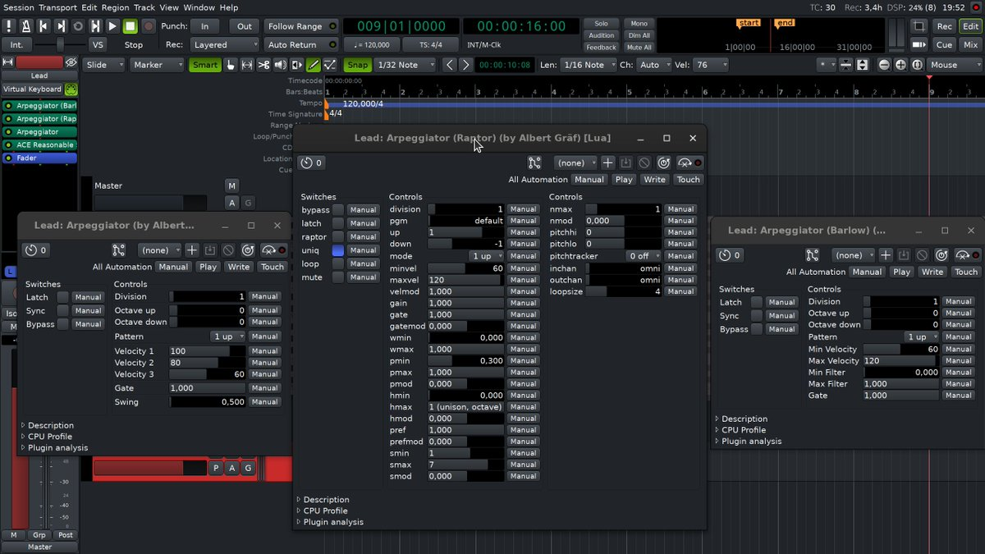Viewport: 985px width, 554px height.
Task: Click add preset plus icon in Raptor window
Action: pos(607,163)
